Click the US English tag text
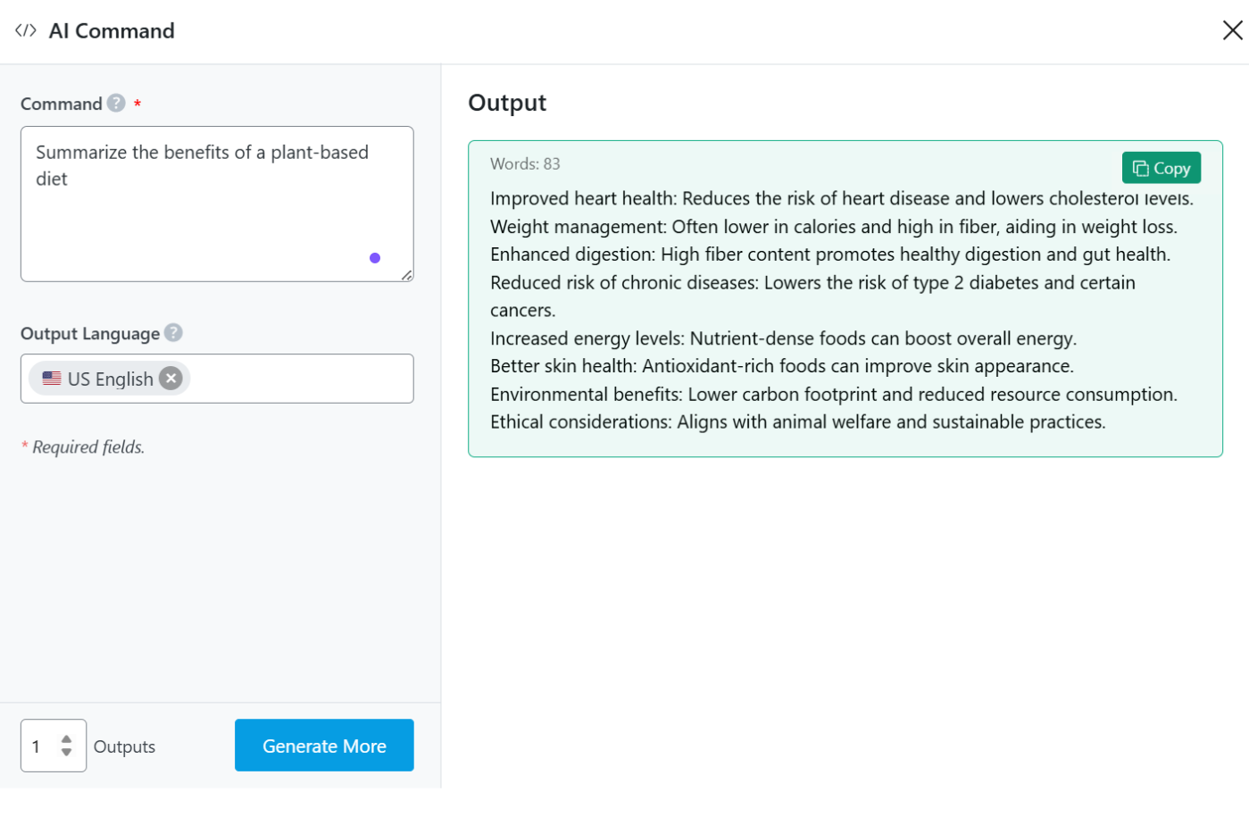The width and height of the screenshot is (1249, 817). (111, 379)
